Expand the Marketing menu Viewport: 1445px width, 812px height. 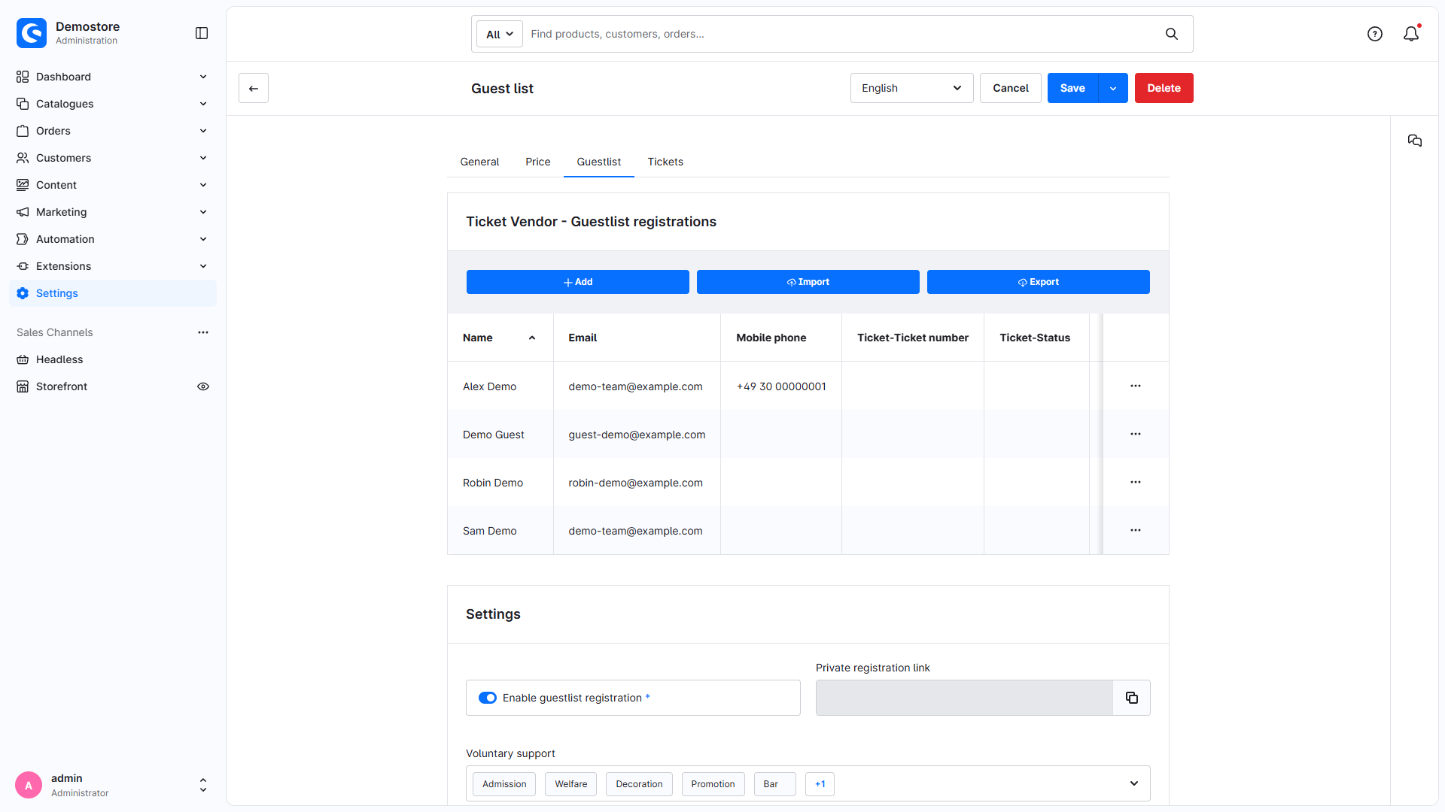(113, 212)
